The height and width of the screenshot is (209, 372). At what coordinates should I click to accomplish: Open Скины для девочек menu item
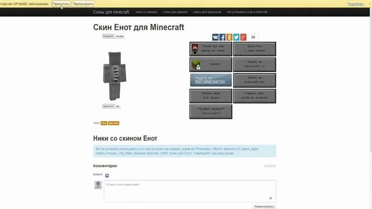[x=175, y=12]
